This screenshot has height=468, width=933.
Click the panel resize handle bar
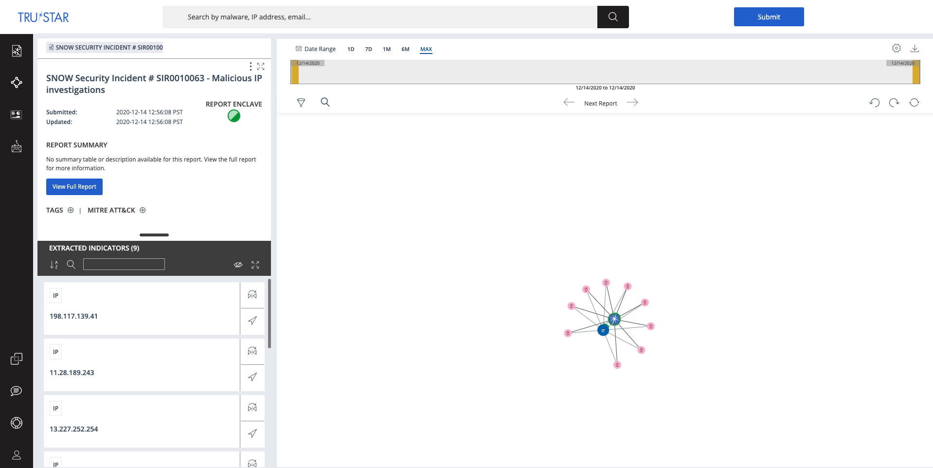[x=154, y=235]
